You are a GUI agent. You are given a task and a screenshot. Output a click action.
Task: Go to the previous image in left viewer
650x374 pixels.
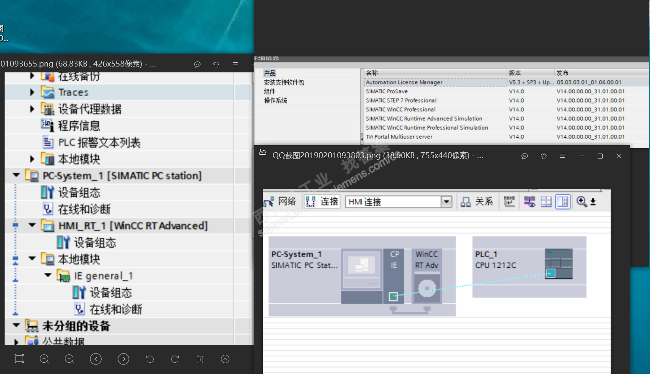[96, 359]
